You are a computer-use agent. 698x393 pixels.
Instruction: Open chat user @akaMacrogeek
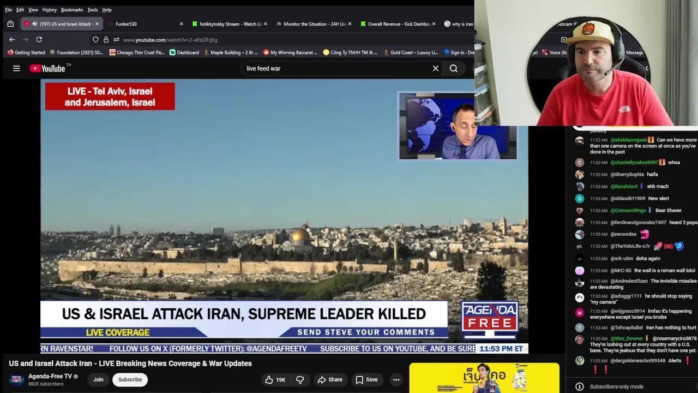tap(628, 140)
